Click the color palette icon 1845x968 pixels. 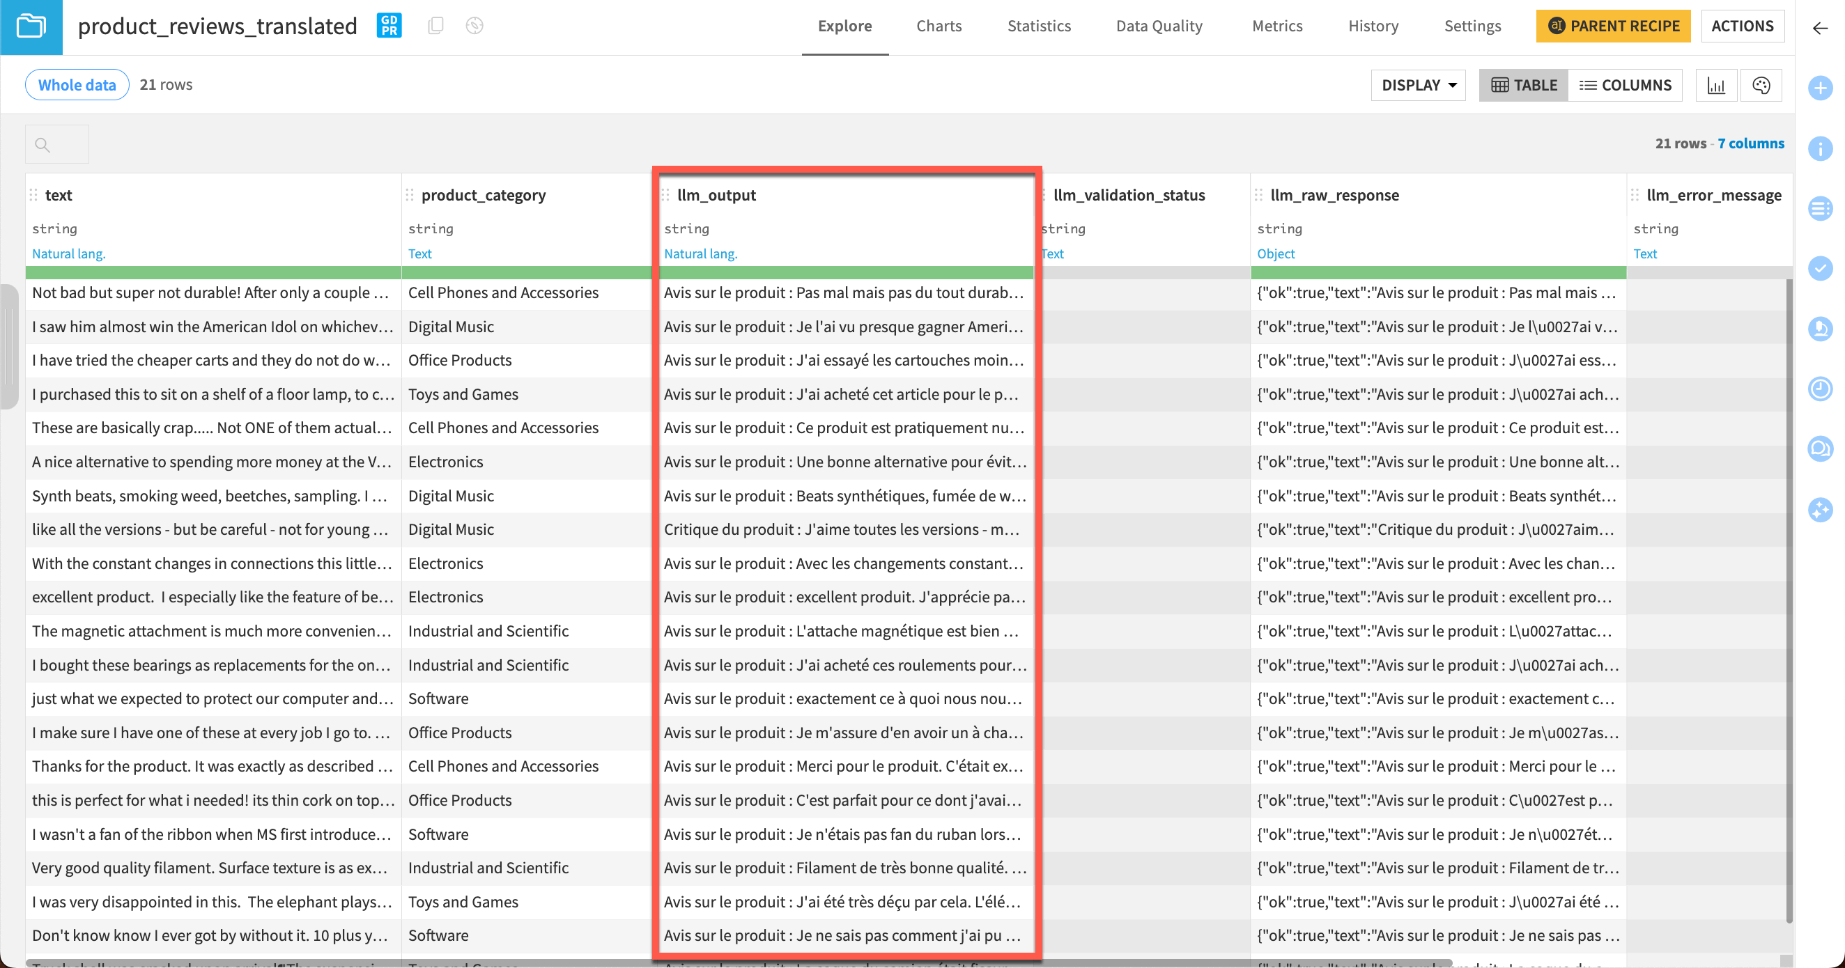pyautogui.click(x=1761, y=85)
